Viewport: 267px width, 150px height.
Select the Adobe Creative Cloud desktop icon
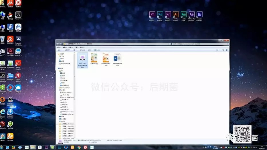(x=18, y=65)
